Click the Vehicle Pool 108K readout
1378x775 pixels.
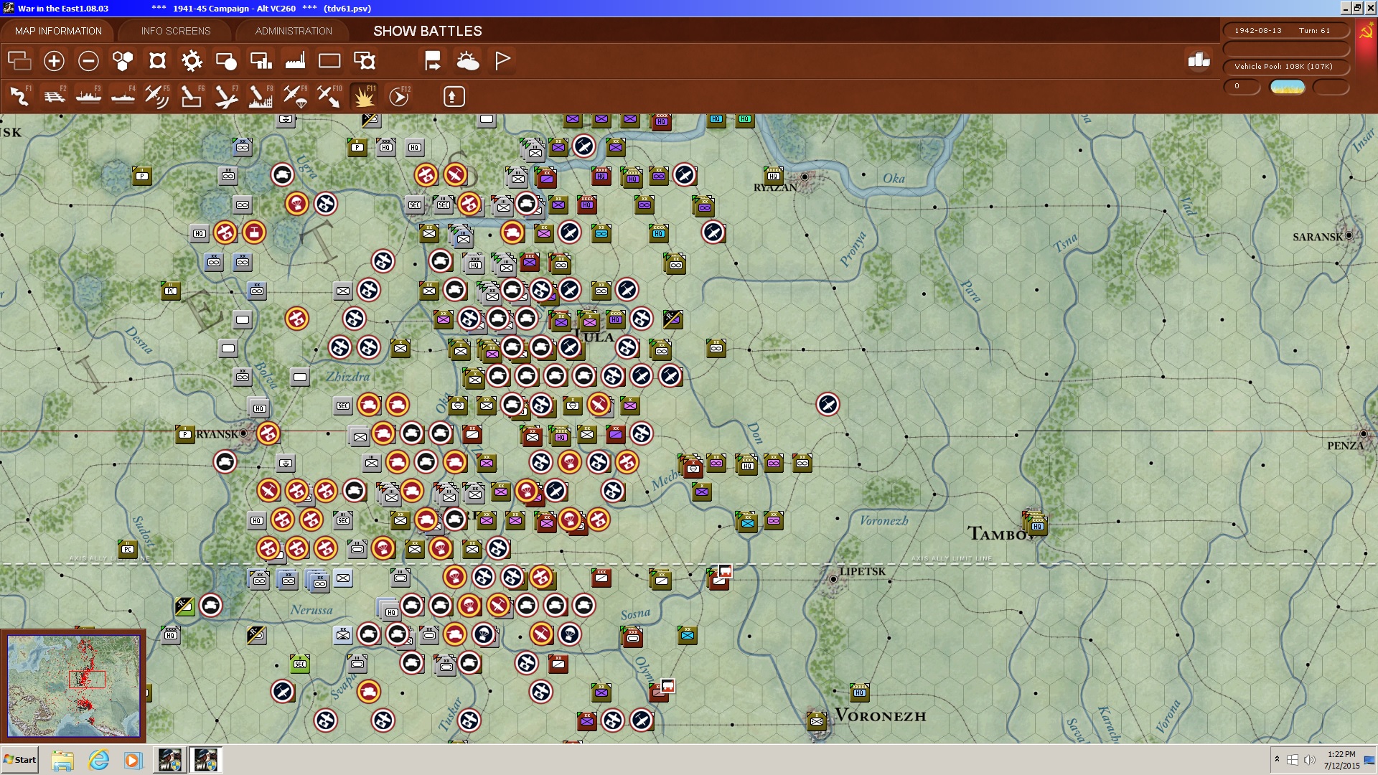coord(1285,67)
